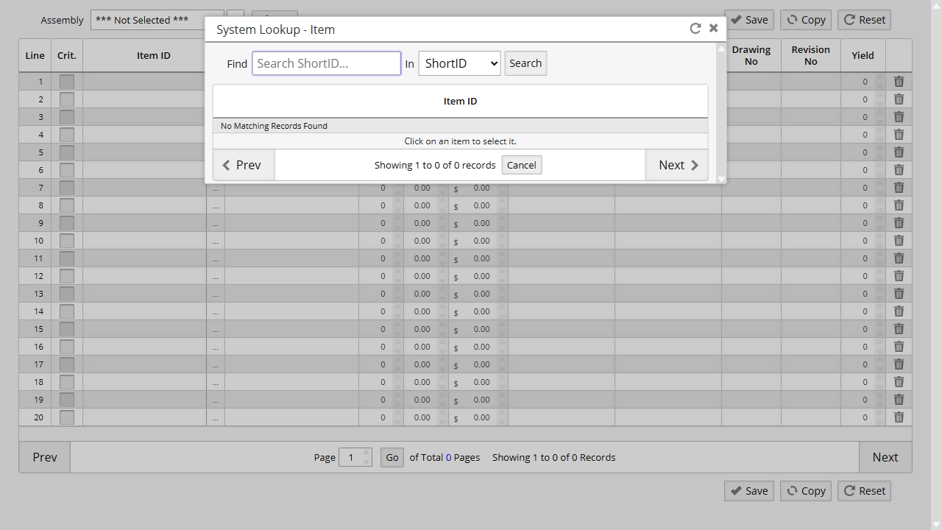This screenshot has height=530, width=942.
Task: Open the ellipsis picker on line 3
Action: (216, 117)
